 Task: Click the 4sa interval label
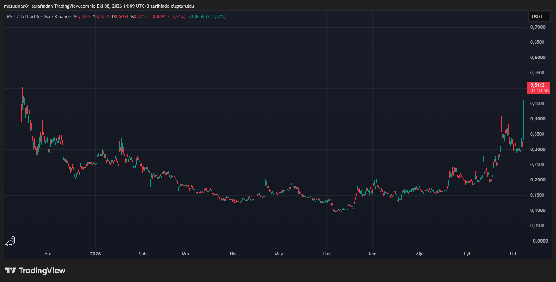coord(47,17)
